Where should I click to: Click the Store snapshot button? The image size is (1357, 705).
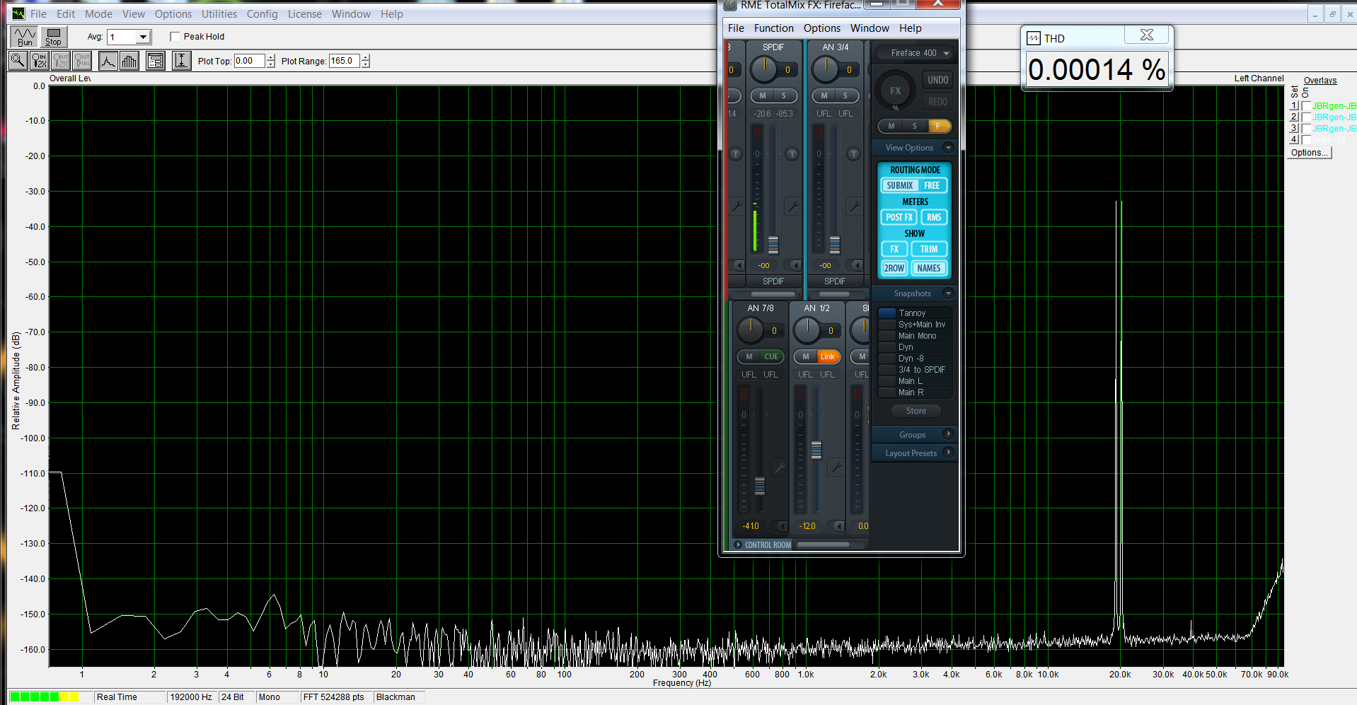pyautogui.click(x=916, y=411)
